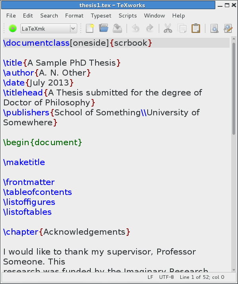The width and height of the screenshot is (238, 284).
Task: Save the document with the Save icon
Action: tap(117, 28)
